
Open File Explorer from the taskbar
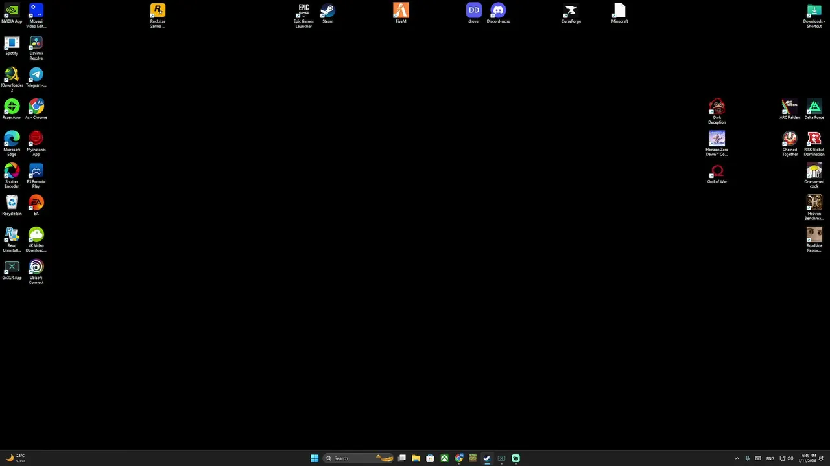(x=416, y=458)
